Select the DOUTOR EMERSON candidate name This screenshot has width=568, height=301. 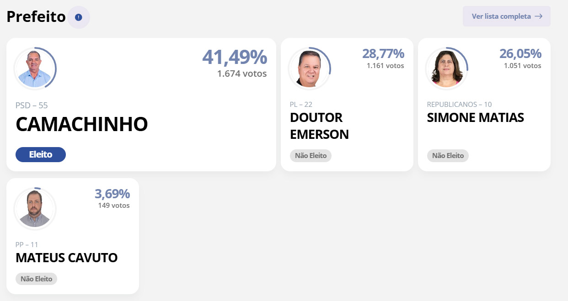click(x=319, y=126)
